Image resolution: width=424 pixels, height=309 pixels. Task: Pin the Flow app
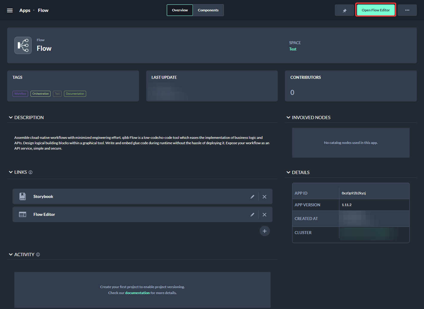pyautogui.click(x=344, y=10)
